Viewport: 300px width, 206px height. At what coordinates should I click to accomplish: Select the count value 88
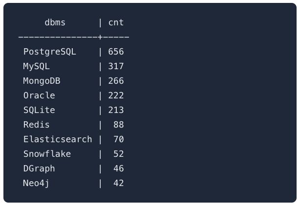coord(118,125)
